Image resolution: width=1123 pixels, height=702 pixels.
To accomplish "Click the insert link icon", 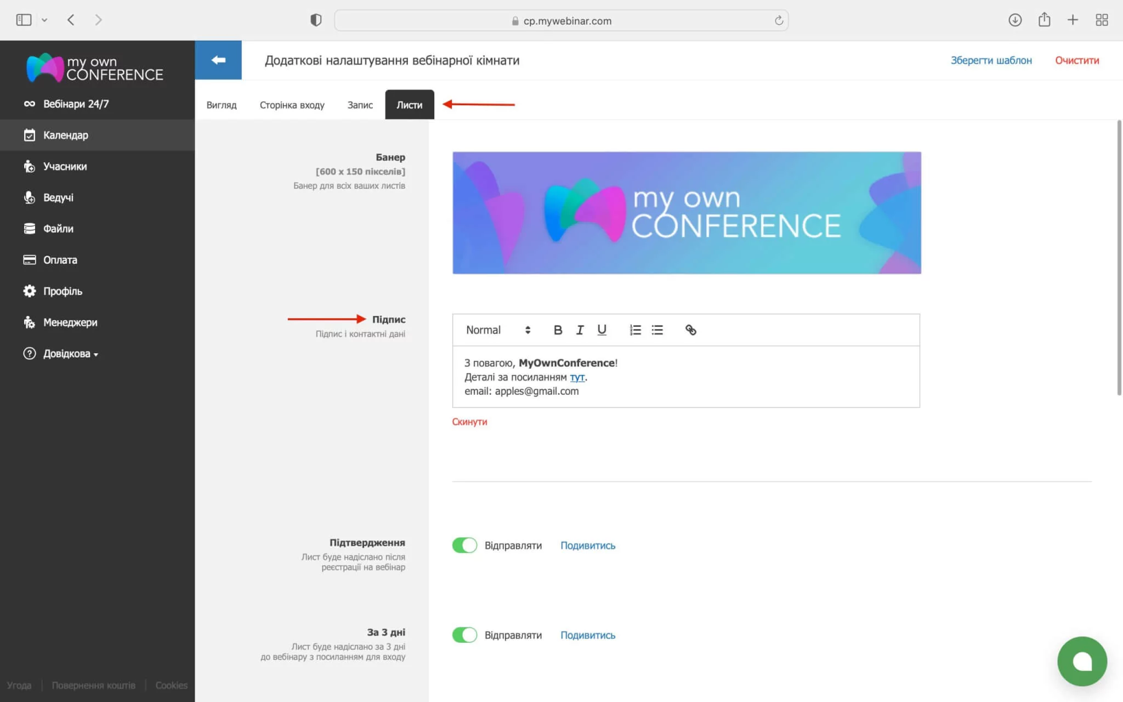I will tap(690, 330).
